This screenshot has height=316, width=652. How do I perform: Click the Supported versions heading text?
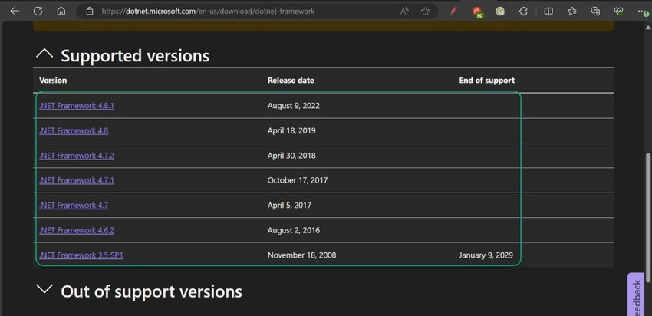135,56
